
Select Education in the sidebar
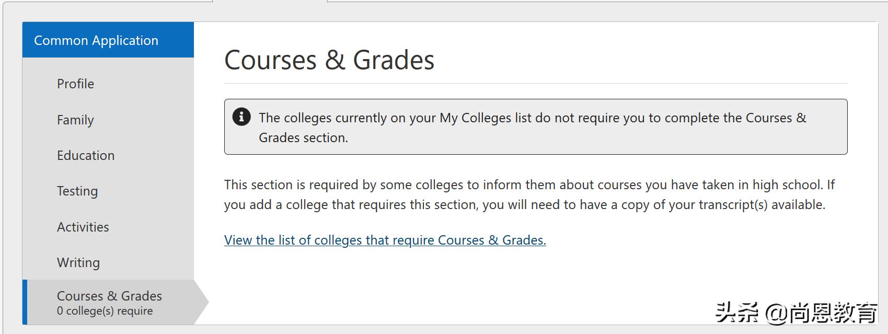pyautogui.click(x=86, y=155)
